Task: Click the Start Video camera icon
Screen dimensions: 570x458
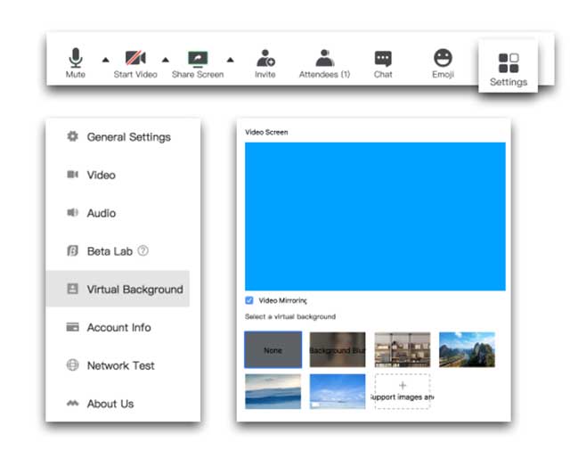Action: point(135,59)
